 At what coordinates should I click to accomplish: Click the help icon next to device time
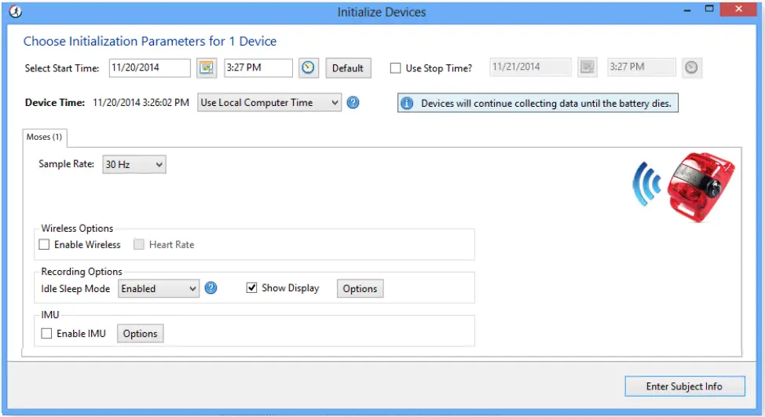pyautogui.click(x=353, y=102)
